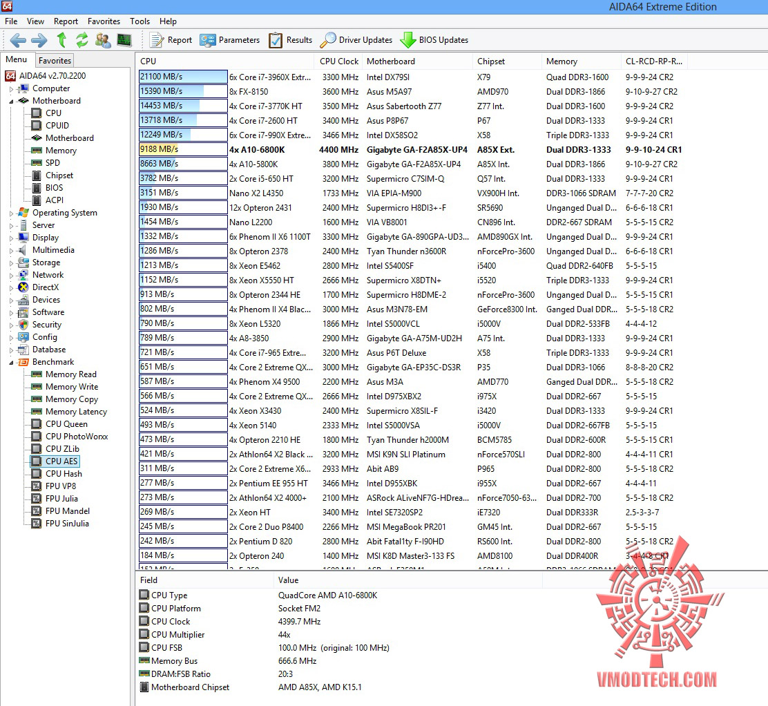Click the CPU Type field row

(x=258, y=595)
